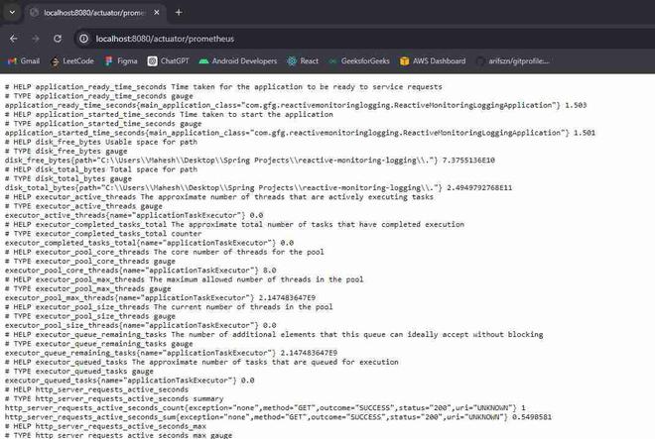Click the '# HELP http_server_requests_active_seconds_max' line
The image size is (655, 439).
[x=105, y=426]
